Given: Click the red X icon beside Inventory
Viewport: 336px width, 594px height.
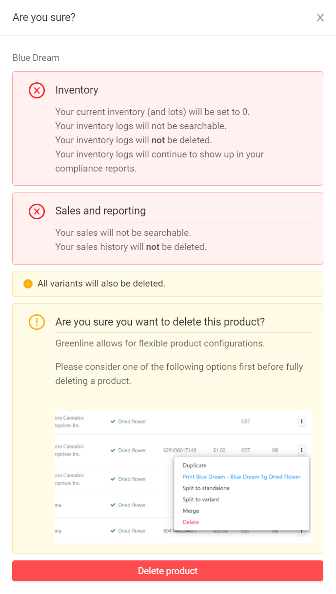Looking at the screenshot, I should click(37, 90).
